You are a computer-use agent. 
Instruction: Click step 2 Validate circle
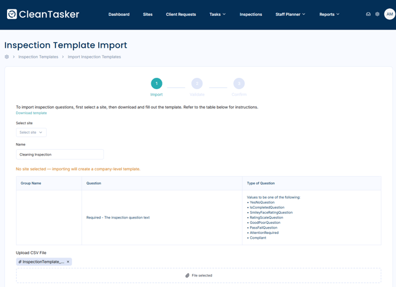197,84
